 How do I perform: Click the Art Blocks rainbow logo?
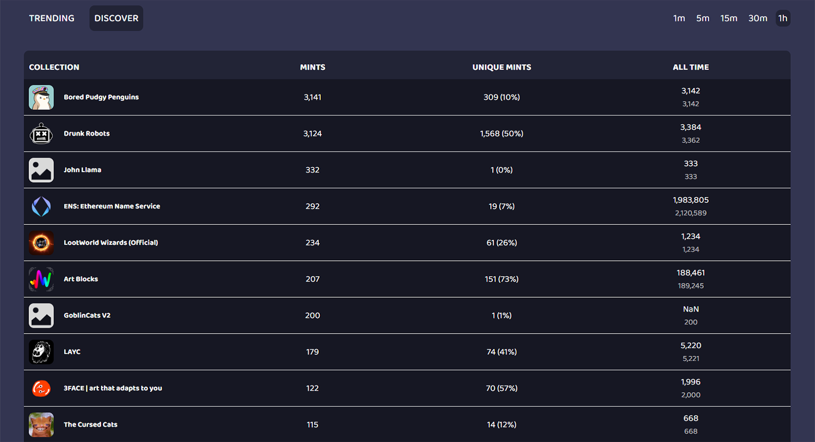click(x=41, y=279)
